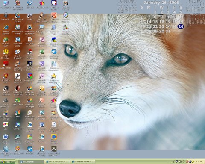Click the system tray clock

click(x=199, y=161)
